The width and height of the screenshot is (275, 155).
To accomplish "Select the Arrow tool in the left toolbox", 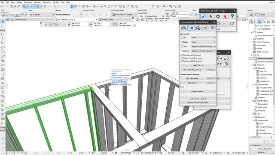I will [3, 22].
